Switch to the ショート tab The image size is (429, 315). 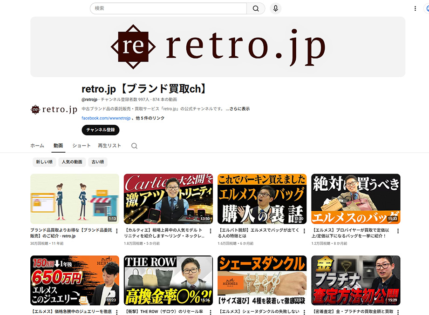81,146
